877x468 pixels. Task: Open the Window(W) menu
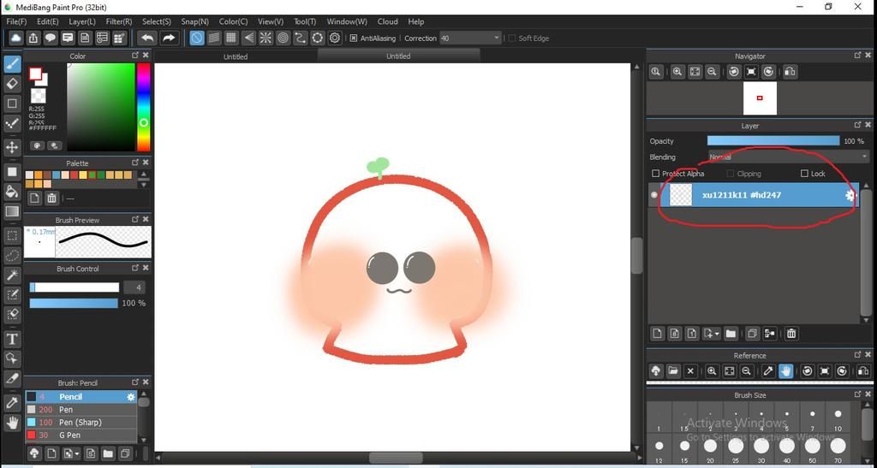click(x=347, y=21)
